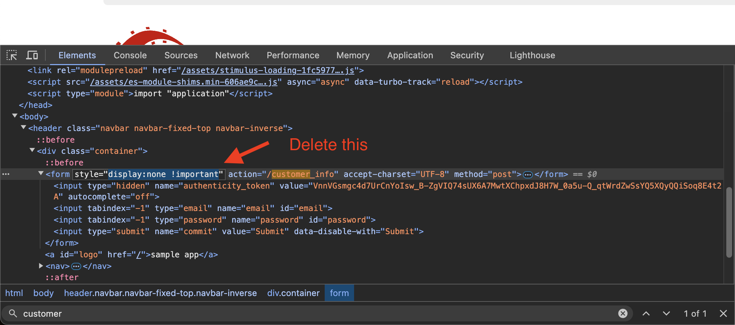735x325 pixels.
Task: Close the DevTools search bar
Action: coord(723,313)
